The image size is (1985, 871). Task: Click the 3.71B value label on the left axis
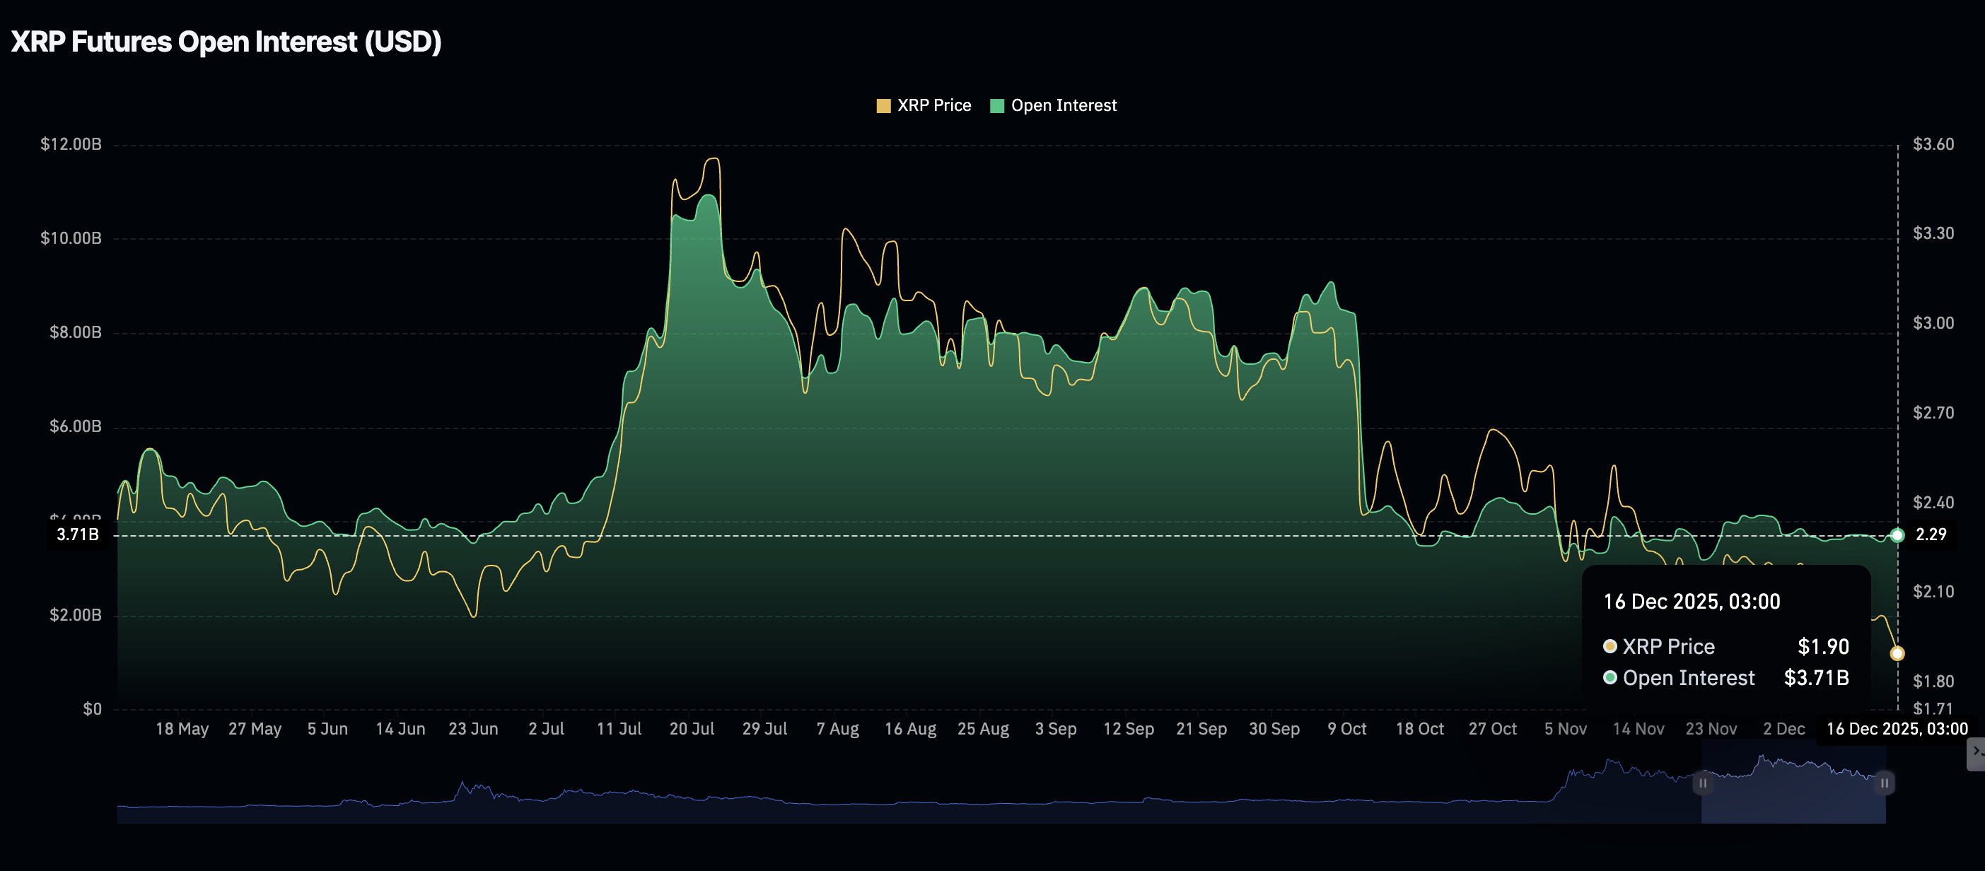77,534
